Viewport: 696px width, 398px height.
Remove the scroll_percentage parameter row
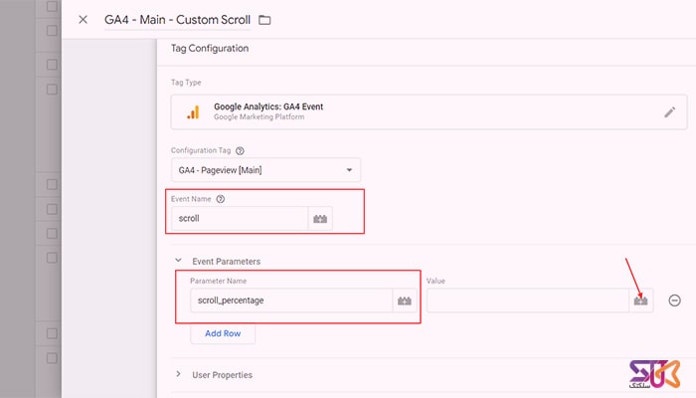(x=674, y=300)
